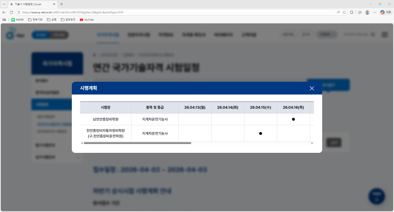Open the 업무보조 bookmark folder
This screenshot has height=212, width=394.
click(x=68, y=20)
